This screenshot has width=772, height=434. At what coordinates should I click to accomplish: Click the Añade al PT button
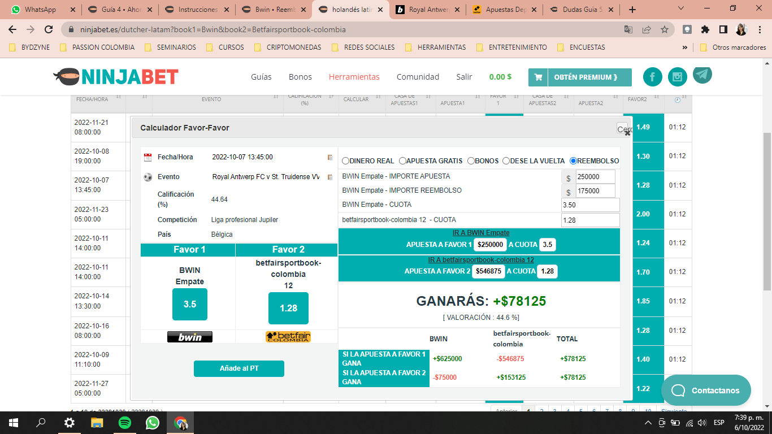239,368
